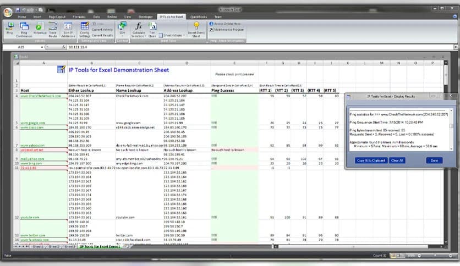The image size is (460, 266).
Task: Select the Sheet1 worksheet tab
Action: 38,247
